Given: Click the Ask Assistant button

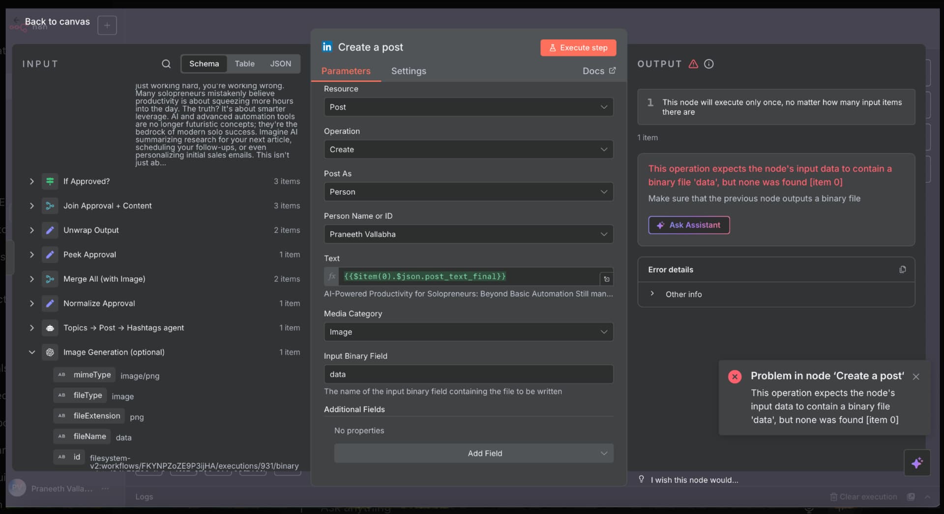Looking at the screenshot, I should click(689, 225).
